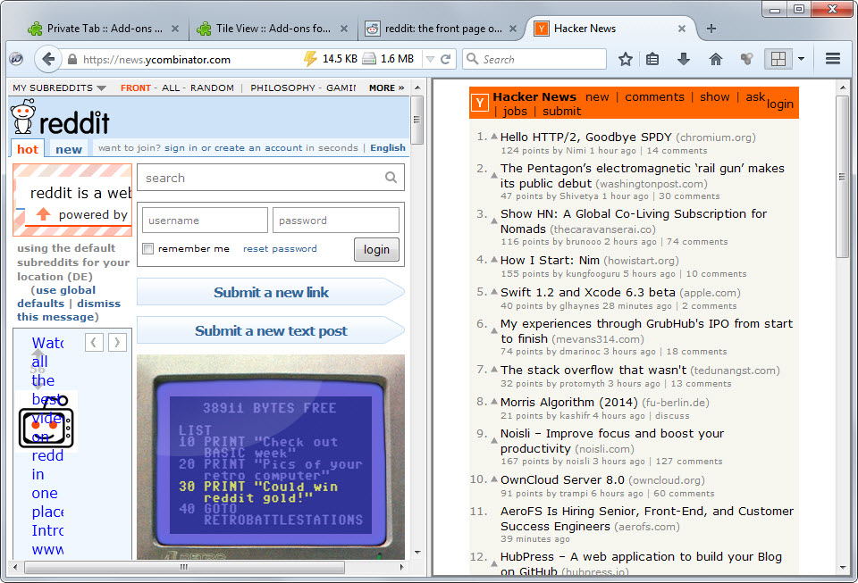Click the Hacker News Y logo
The image size is (858, 583).
click(x=480, y=102)
